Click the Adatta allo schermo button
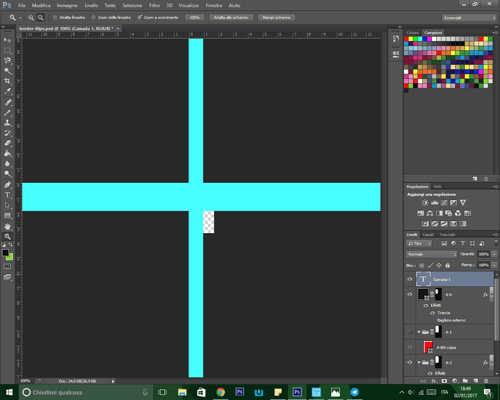The width and height of the screenshot is (500, 400). click(231, 18)
